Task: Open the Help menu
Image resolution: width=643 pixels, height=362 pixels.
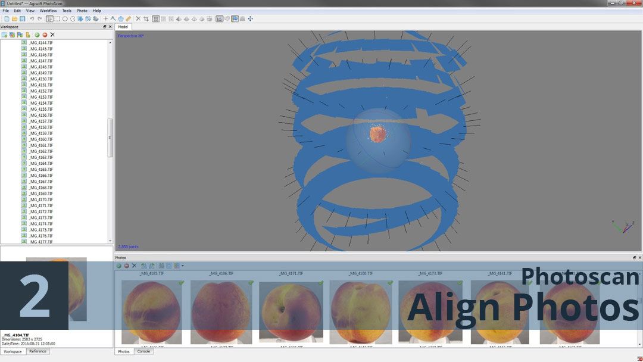Action: [x=97, y=11]
